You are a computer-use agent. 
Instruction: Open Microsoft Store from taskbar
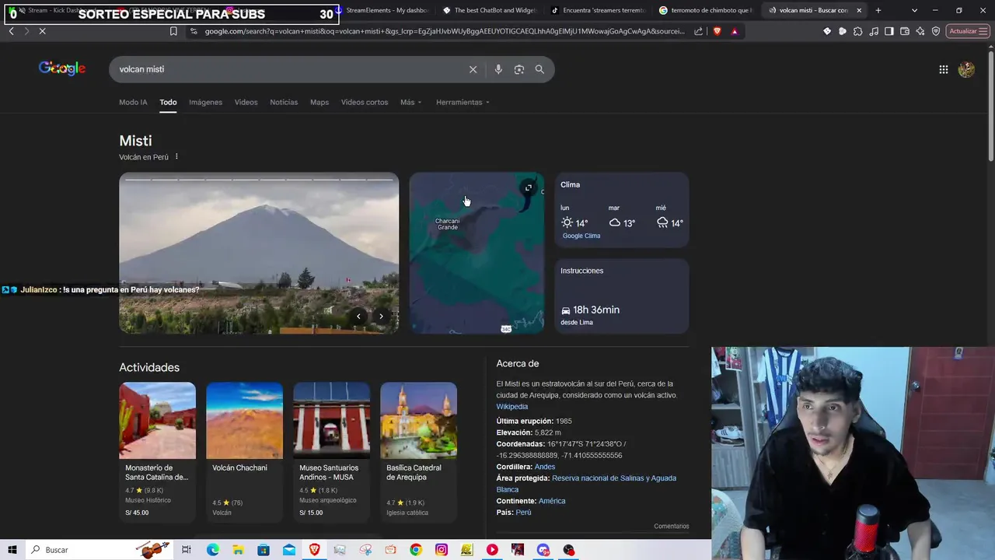[x=264, y=550]
